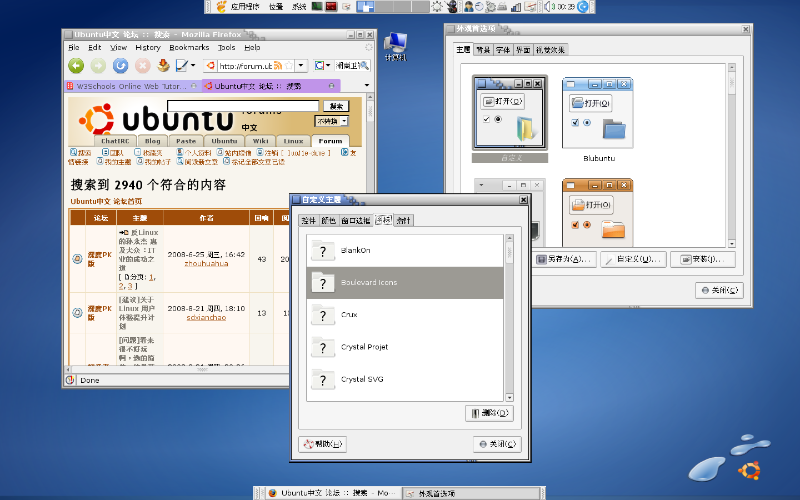Open zhouhuahua author link
The height and width of the screenshot is (500, 800).
(206, 264)
